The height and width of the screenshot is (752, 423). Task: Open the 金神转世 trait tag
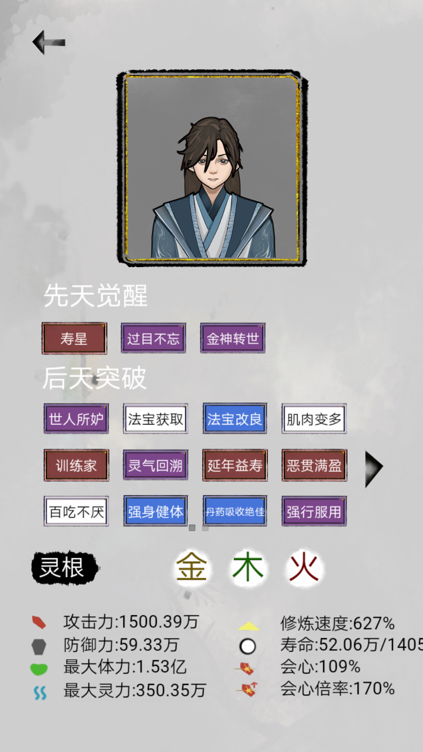[x=233, y=338]
